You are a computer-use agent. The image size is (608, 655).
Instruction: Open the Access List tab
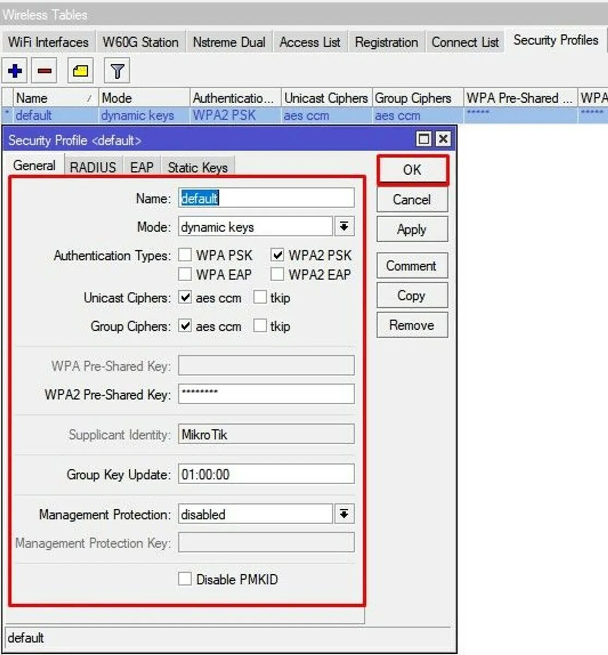pyautogui.click(x=310, y=42)
